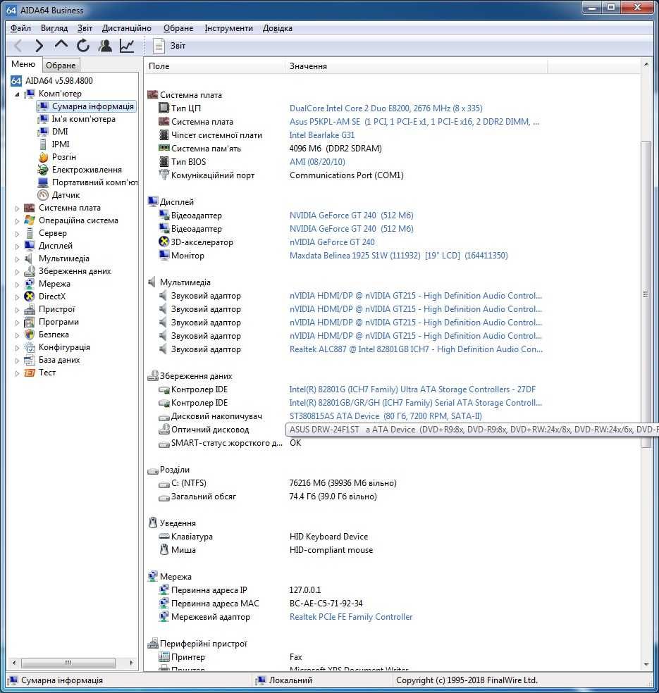Expand Операційна система tree node
Viewport: 659px width, 693px height.
click(17, 221)
